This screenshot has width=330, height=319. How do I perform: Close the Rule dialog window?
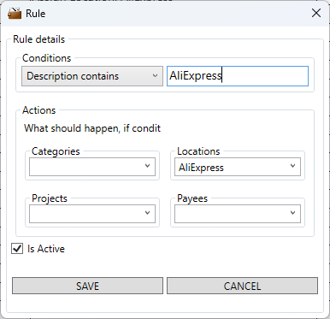316,13
